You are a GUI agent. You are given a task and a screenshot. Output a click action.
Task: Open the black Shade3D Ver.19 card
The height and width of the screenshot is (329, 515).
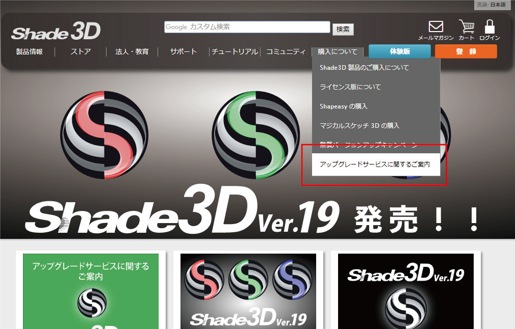[406, 291]
